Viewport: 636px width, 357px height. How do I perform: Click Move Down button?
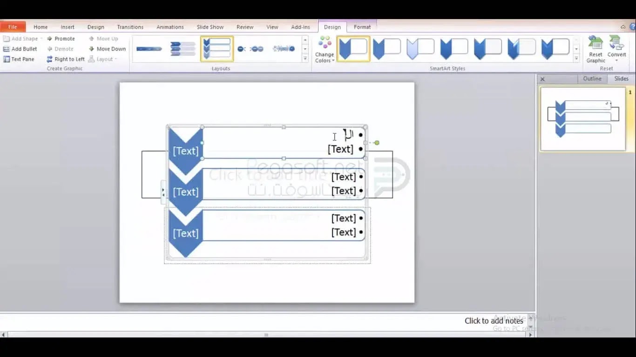pos(107,49)
